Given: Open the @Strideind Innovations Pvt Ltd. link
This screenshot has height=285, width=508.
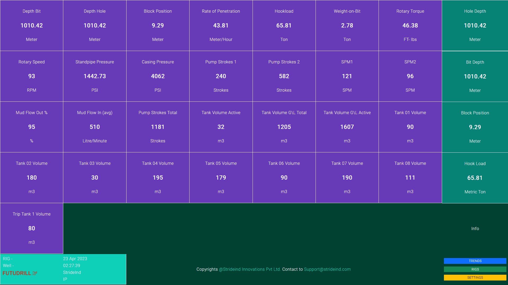Looking at the screenshot, I should 250,269.
